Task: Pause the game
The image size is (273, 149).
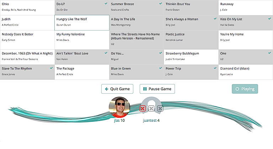Action: 157,89
